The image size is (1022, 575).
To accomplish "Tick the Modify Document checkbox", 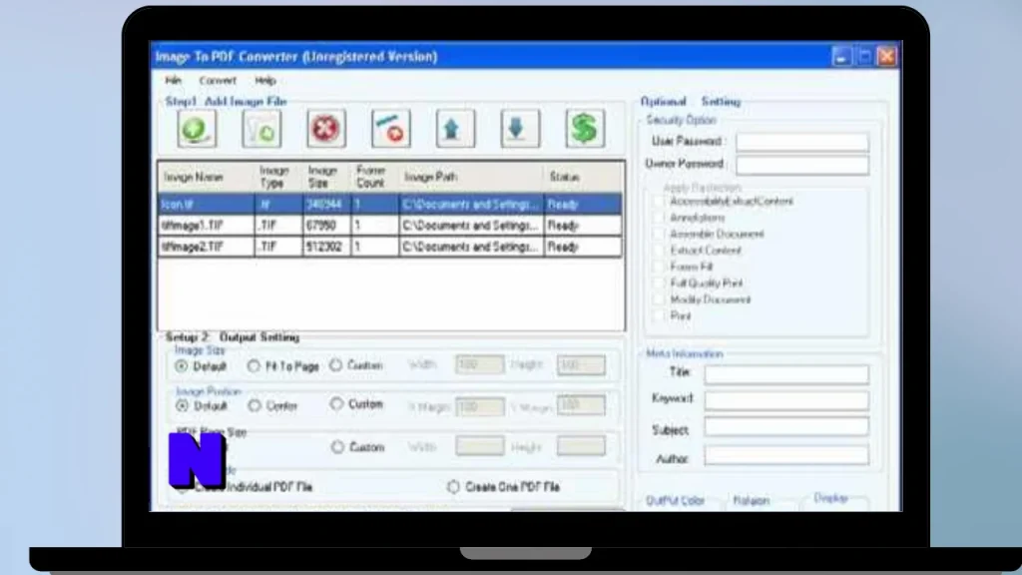I will pyautogui.click(x=659, y=299).
